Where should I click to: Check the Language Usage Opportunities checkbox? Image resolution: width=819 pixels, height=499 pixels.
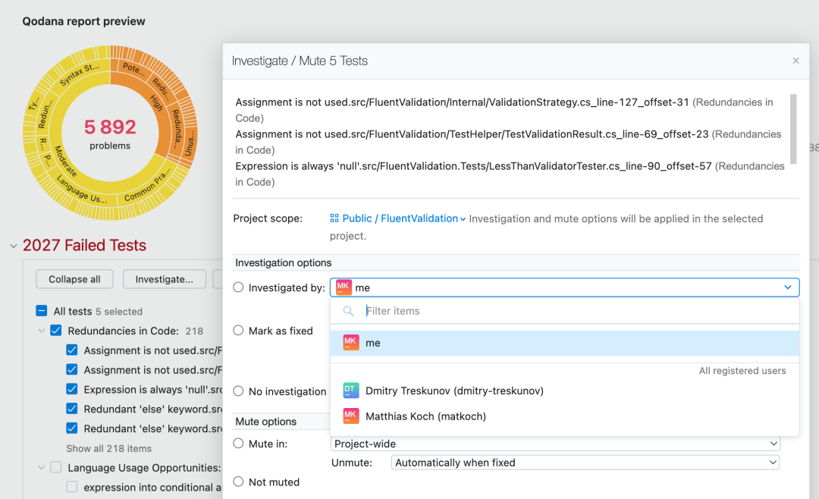[56, 467]
